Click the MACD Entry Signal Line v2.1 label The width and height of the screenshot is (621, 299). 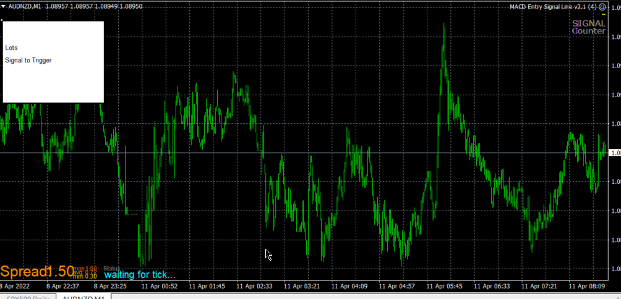click(553, 7)
